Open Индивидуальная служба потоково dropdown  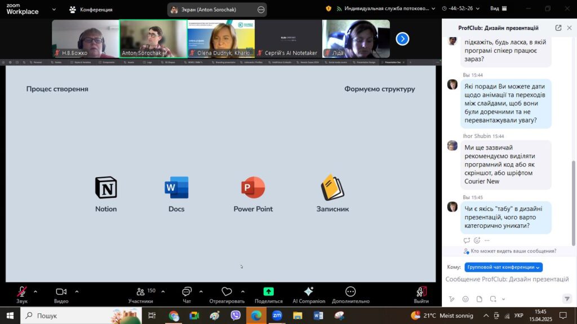click(x=386, y=8)
